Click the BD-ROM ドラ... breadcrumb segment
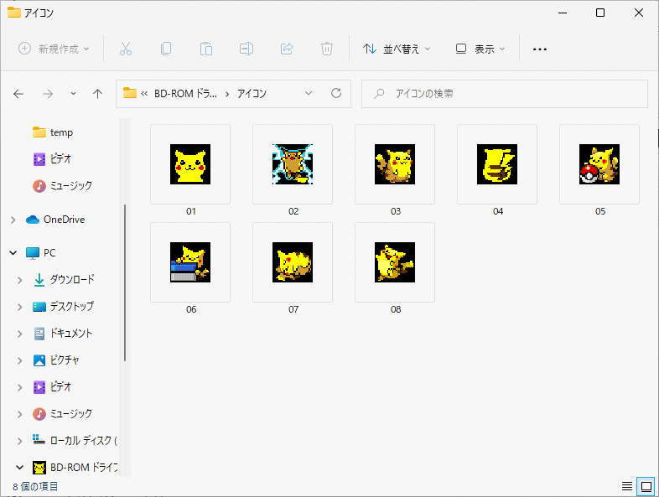Viewport: 659px width, 497px height. 185,93
